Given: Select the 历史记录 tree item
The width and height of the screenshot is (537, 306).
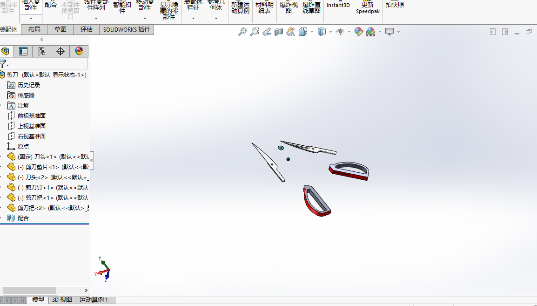Looking at the screenshot, I should (23, 85).
